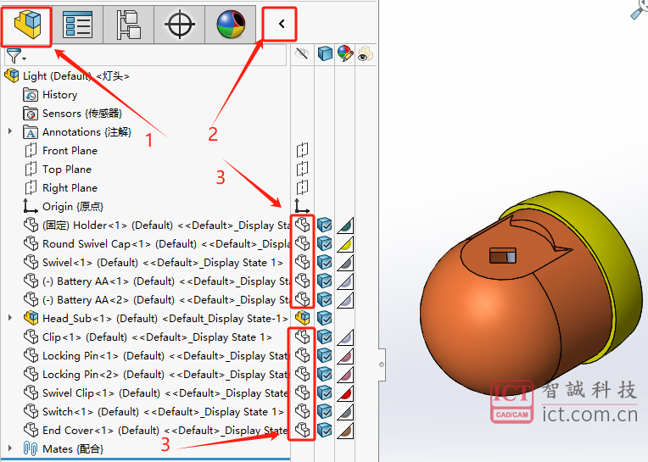Viewport: 648px width, 462px height.
Task: Change Round Swivel Cap<1> display mode icon
Action: pos(325,244)
